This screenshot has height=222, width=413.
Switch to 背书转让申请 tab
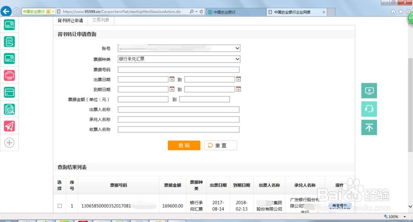(x=70, y=21)
